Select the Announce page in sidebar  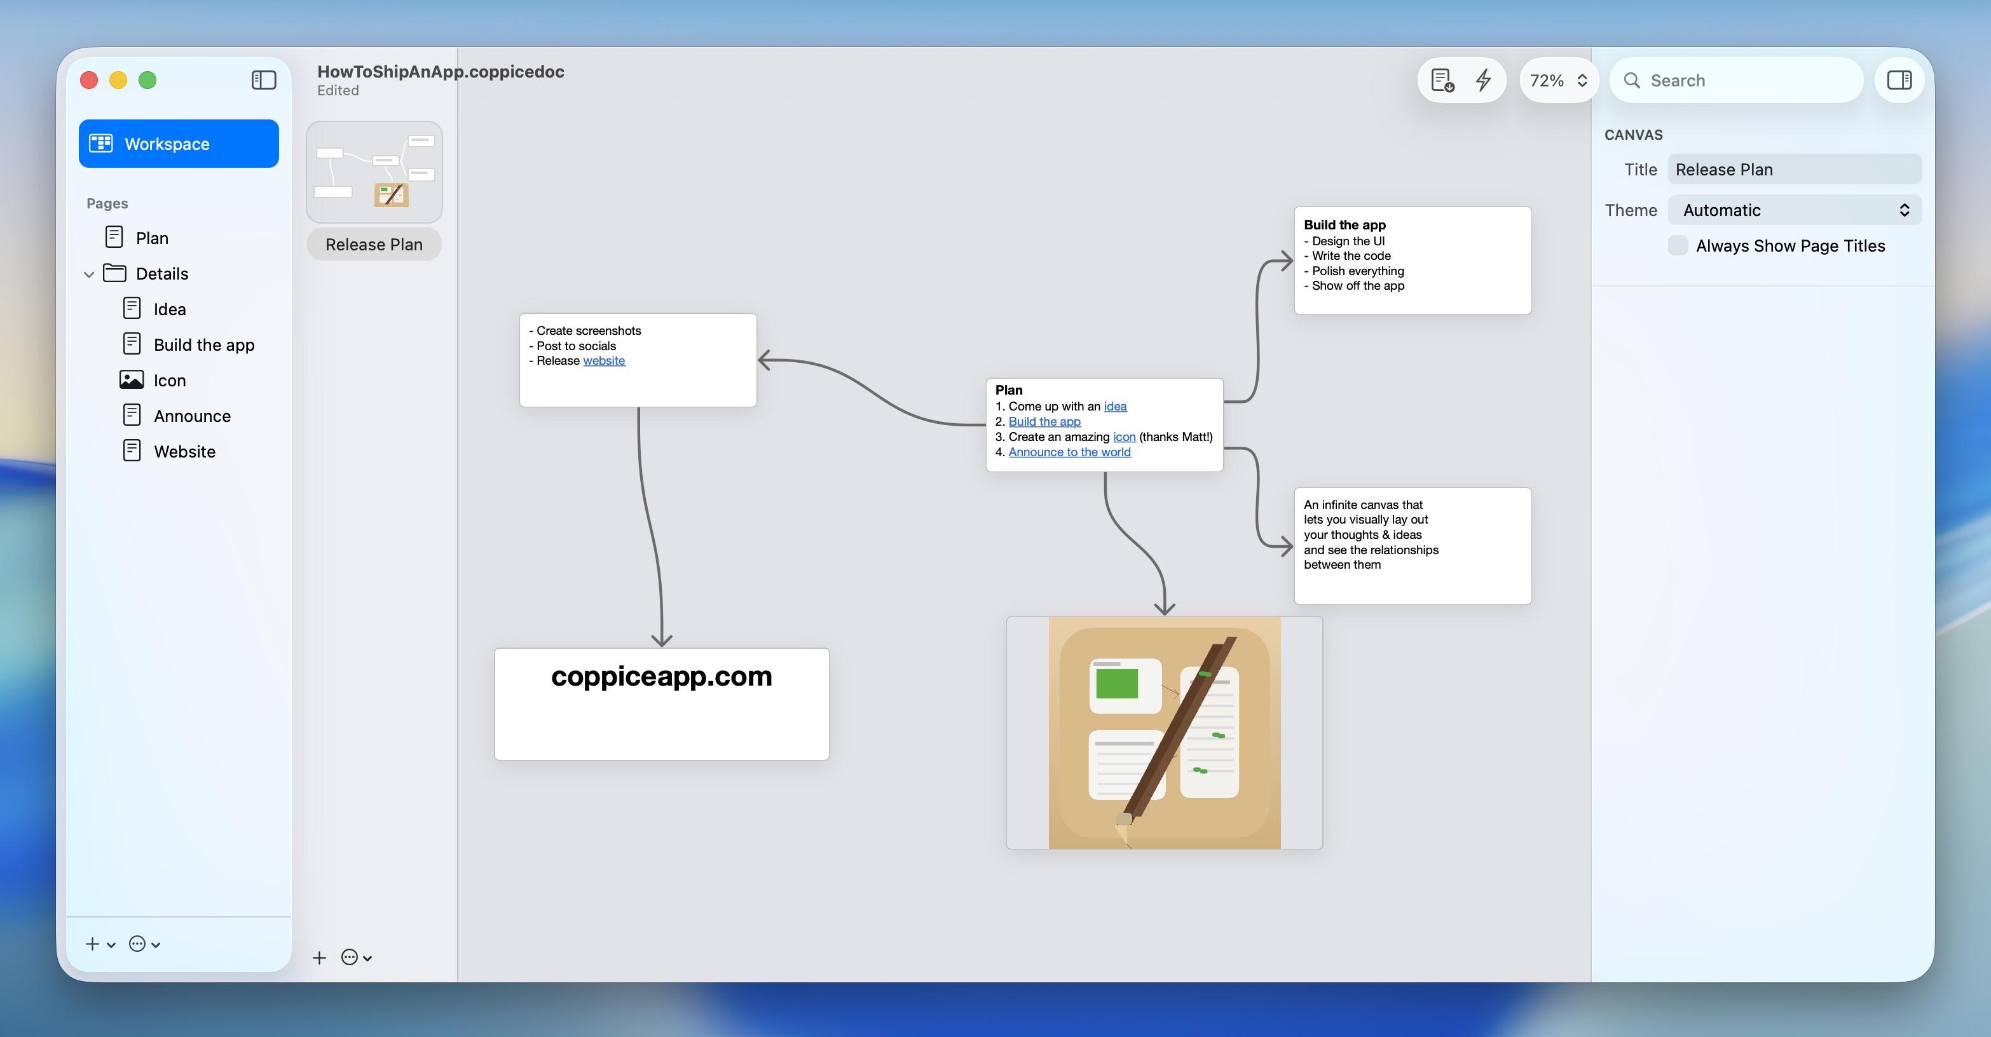192,416
